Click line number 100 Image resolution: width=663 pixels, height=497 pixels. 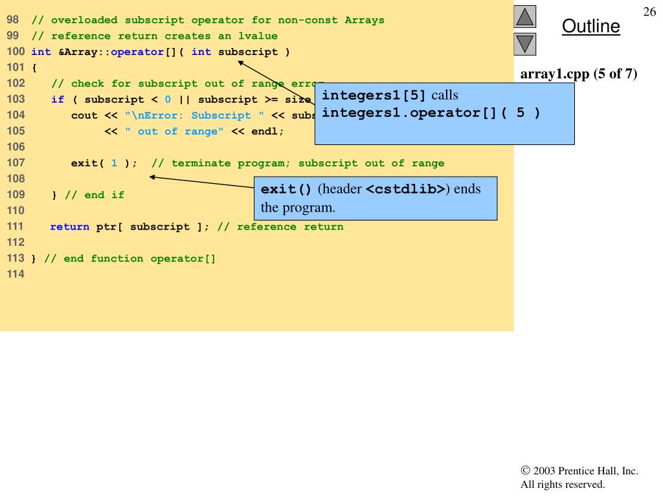(x=16, y=52)
